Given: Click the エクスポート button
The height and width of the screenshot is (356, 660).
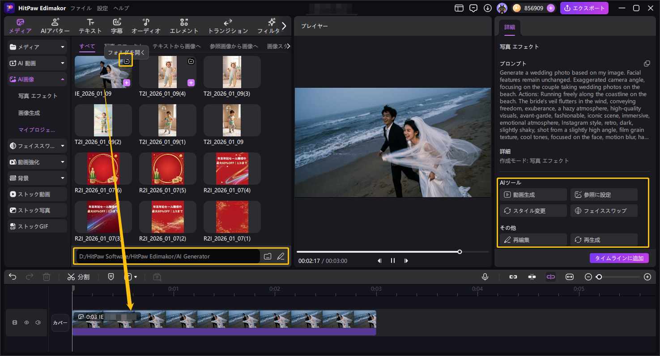Looking at the screenshot, I should point(584,8).
